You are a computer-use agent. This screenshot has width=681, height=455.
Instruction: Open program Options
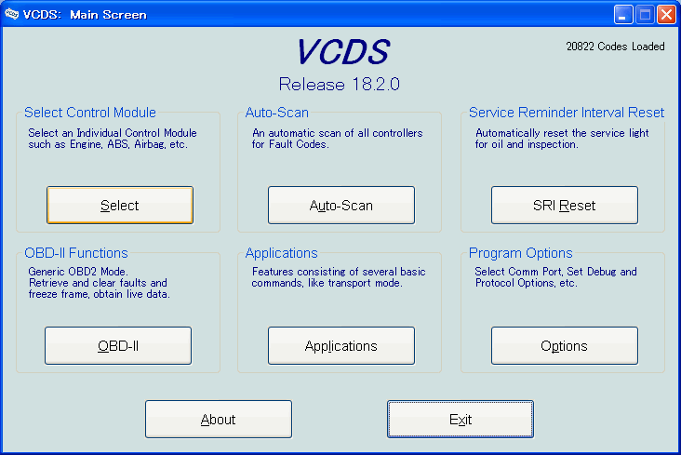coord(565,345)
